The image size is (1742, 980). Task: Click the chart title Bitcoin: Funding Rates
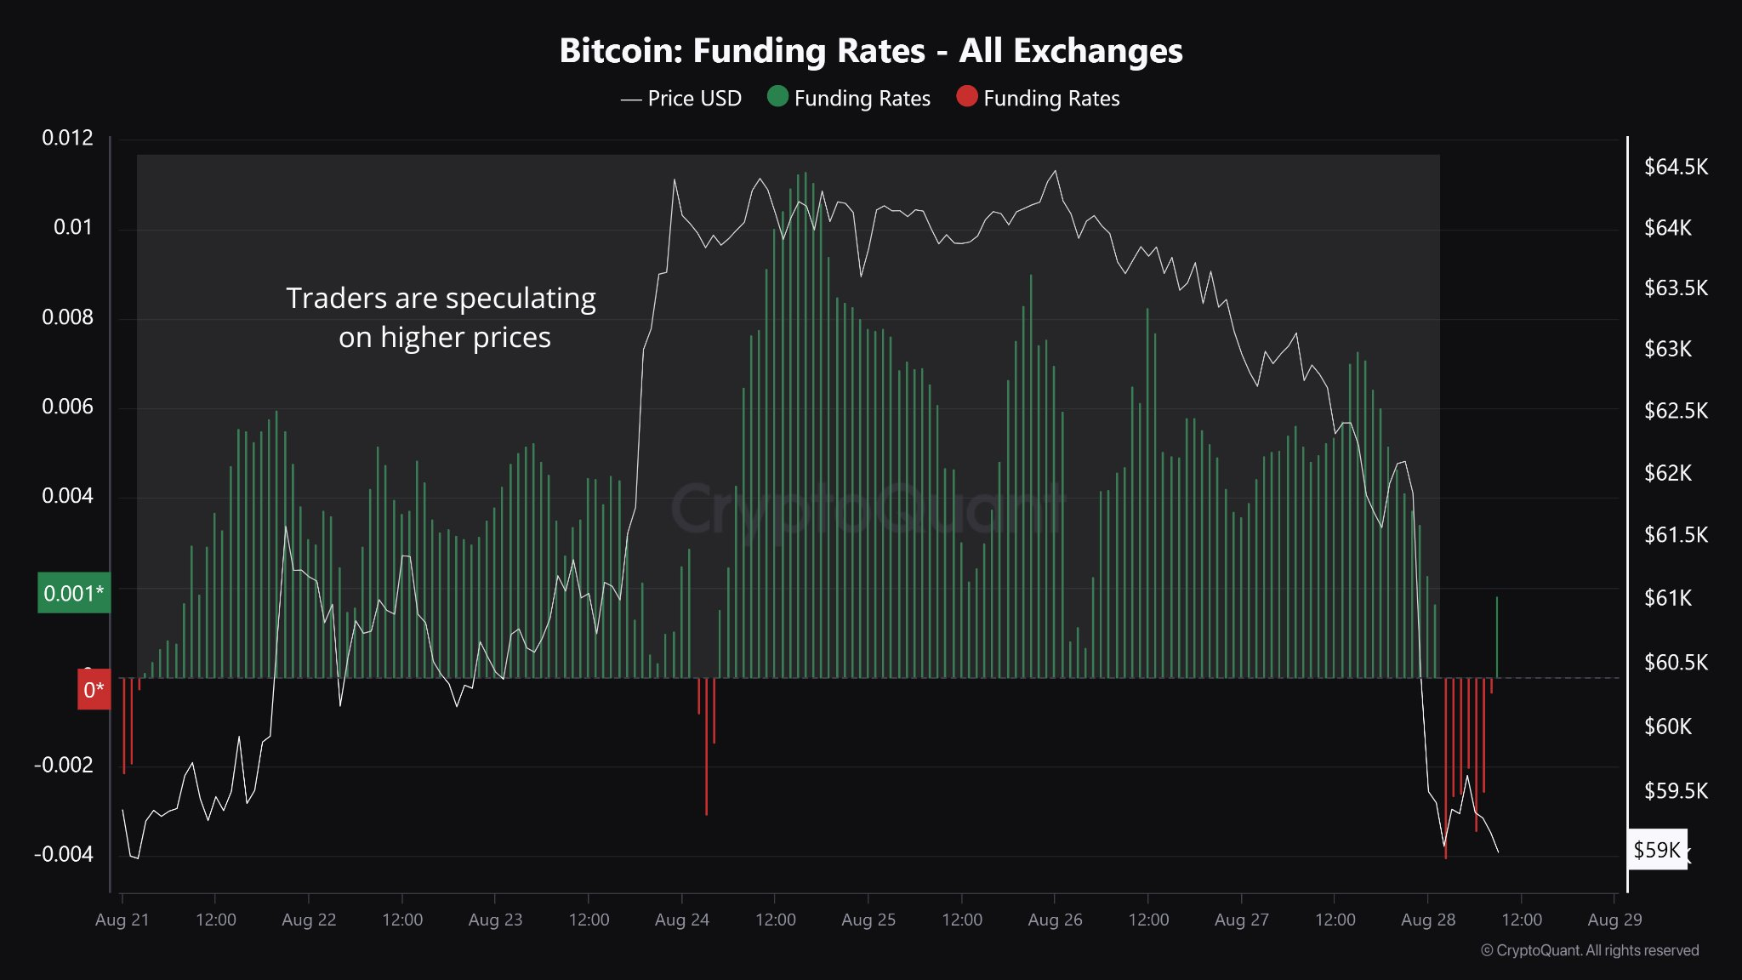[870, 51]
